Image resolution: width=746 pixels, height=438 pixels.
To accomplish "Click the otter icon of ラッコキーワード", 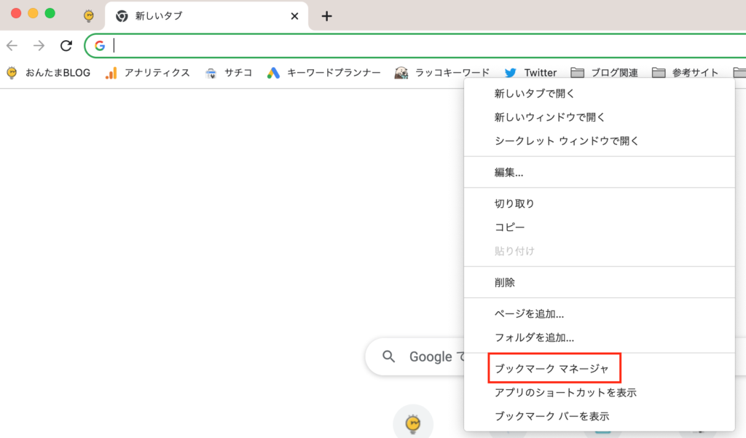I will tap(401, 73).
